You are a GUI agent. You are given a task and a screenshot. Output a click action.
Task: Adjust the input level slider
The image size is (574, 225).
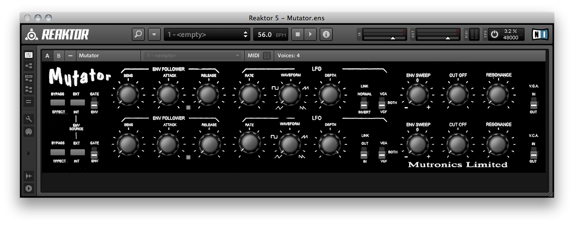pos(393,38)
